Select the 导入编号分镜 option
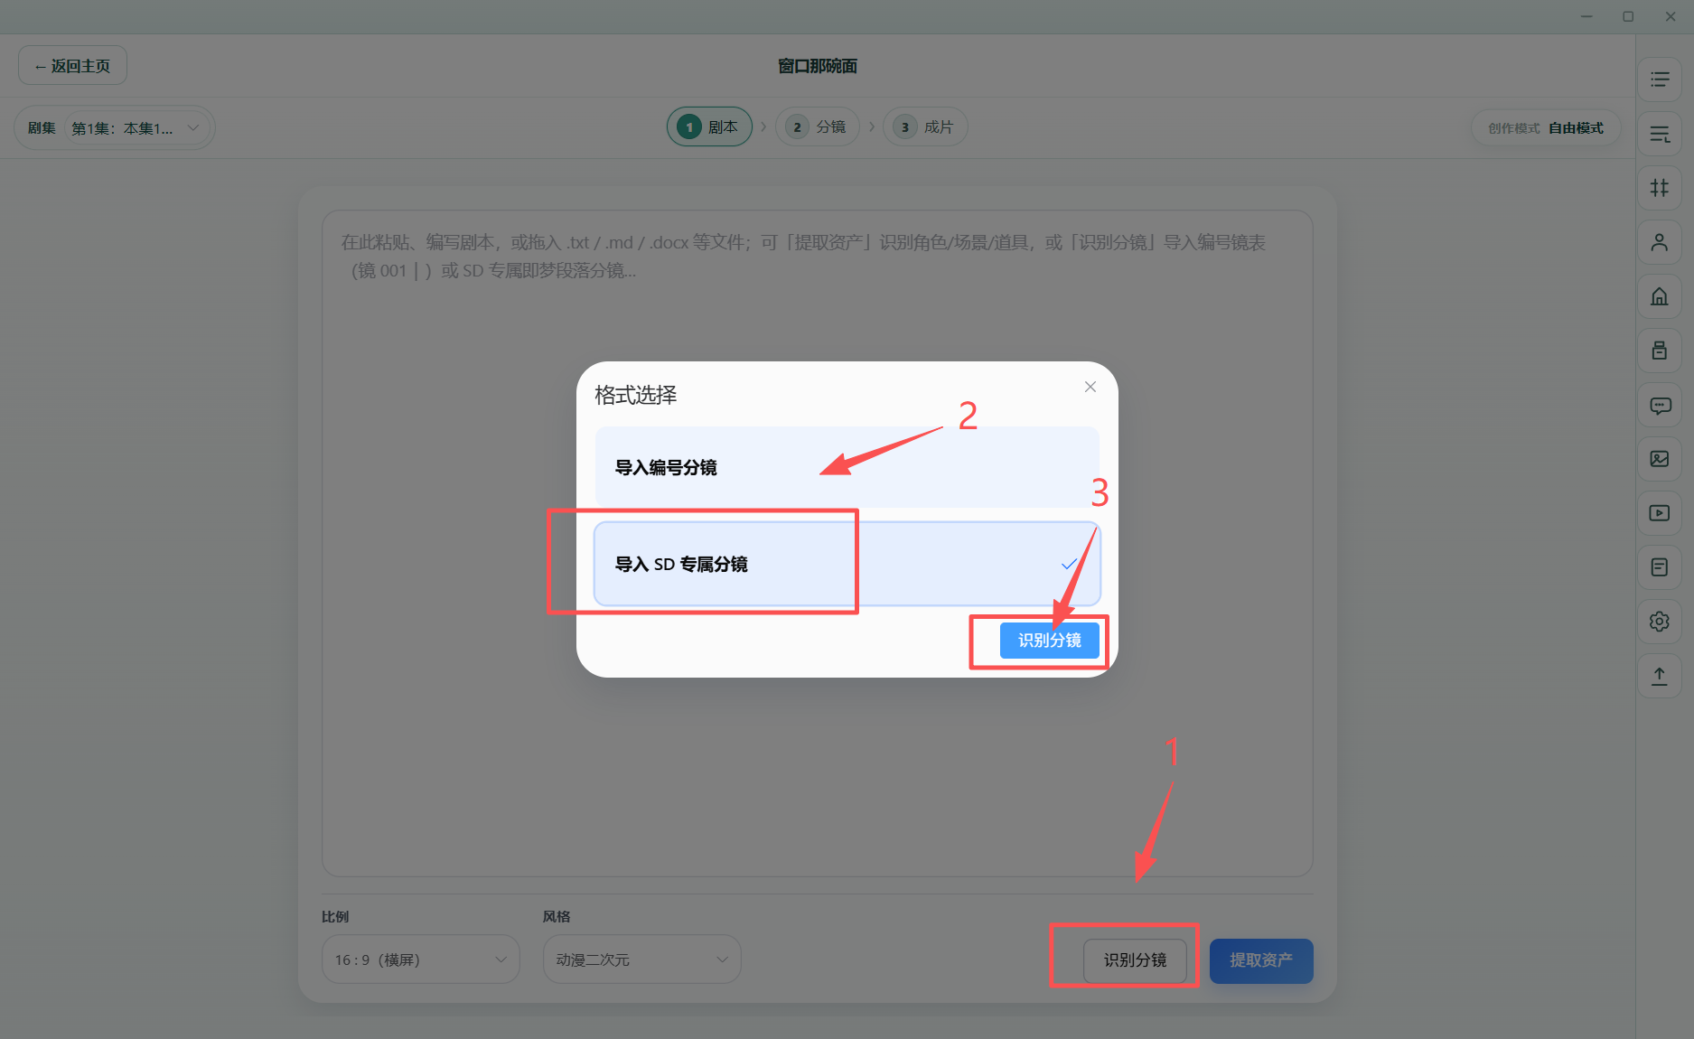1694x1039 pixels. click(847, 467)
